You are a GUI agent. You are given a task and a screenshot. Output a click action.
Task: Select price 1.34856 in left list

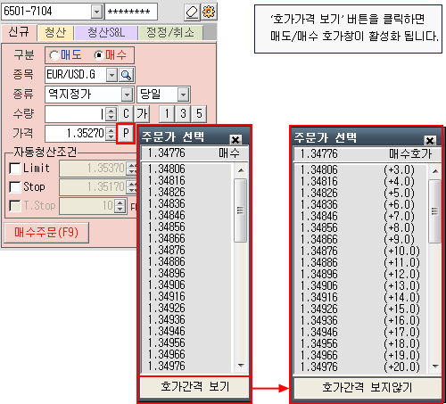click(186, 227)
